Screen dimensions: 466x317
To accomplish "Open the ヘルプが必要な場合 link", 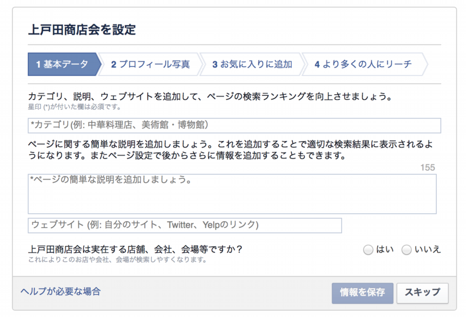I will pyautogui.click(x=60, y=291).
